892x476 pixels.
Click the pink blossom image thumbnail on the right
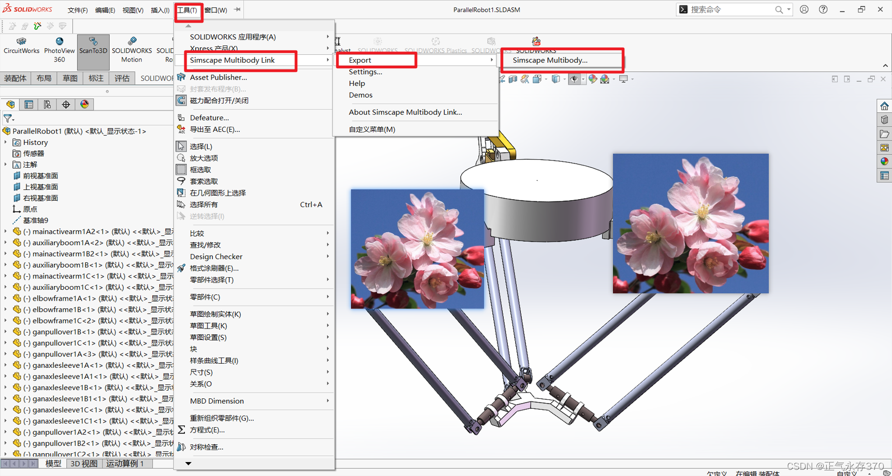pyautogui.click(x=691, y=224)
